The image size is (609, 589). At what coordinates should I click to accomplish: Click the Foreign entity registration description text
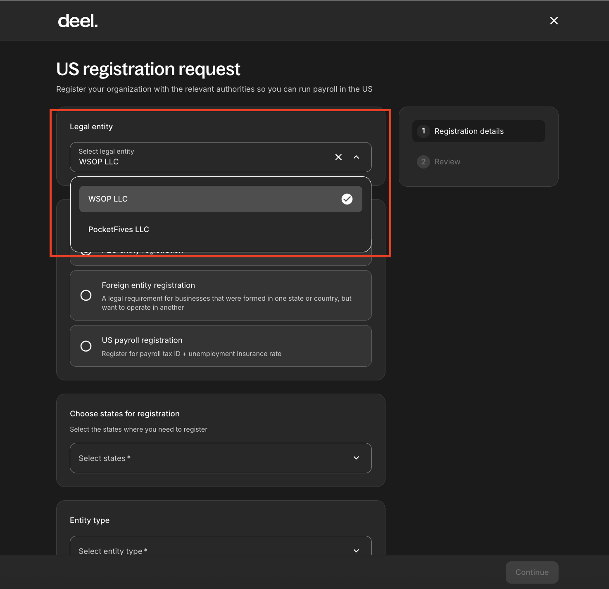coord(226,303)
